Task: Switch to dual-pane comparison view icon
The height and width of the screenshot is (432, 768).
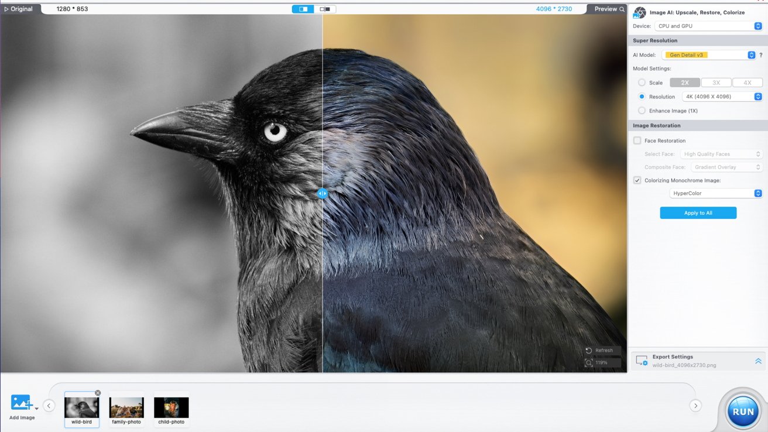Action: [x=325, y=9]
